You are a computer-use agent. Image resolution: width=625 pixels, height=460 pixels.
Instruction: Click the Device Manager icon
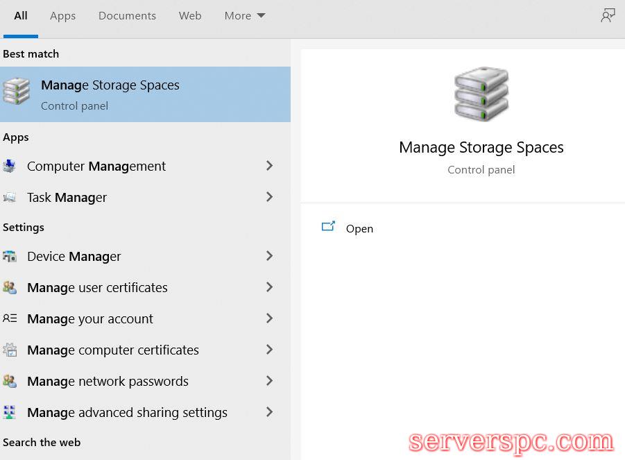(x=10, y=257)
